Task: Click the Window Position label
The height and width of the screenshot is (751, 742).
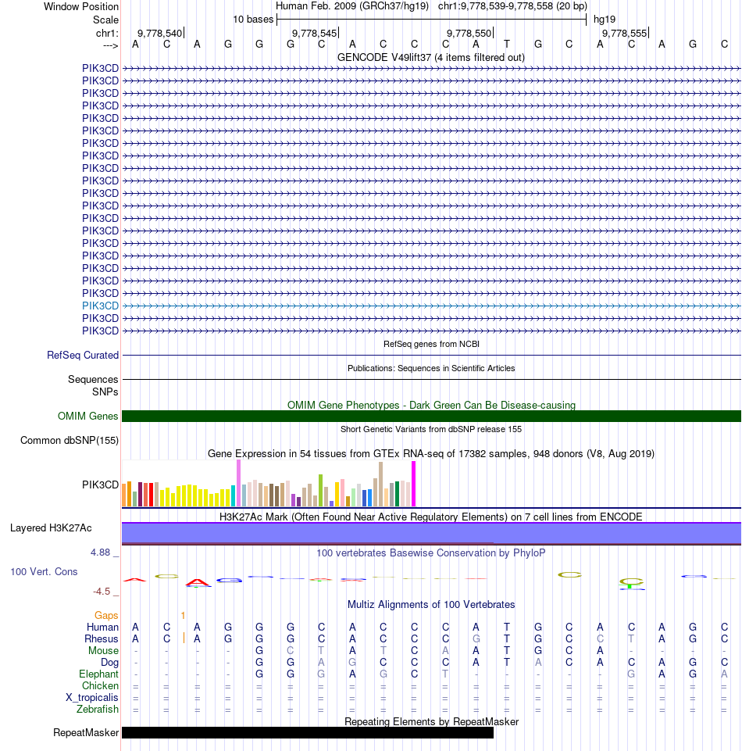Action: click(x=81, y=7)
